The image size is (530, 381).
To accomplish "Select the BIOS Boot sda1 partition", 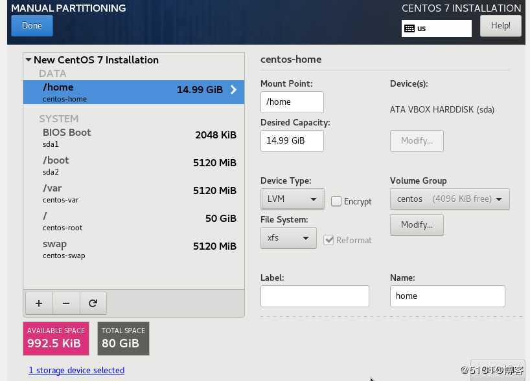I will coord(134,138).
